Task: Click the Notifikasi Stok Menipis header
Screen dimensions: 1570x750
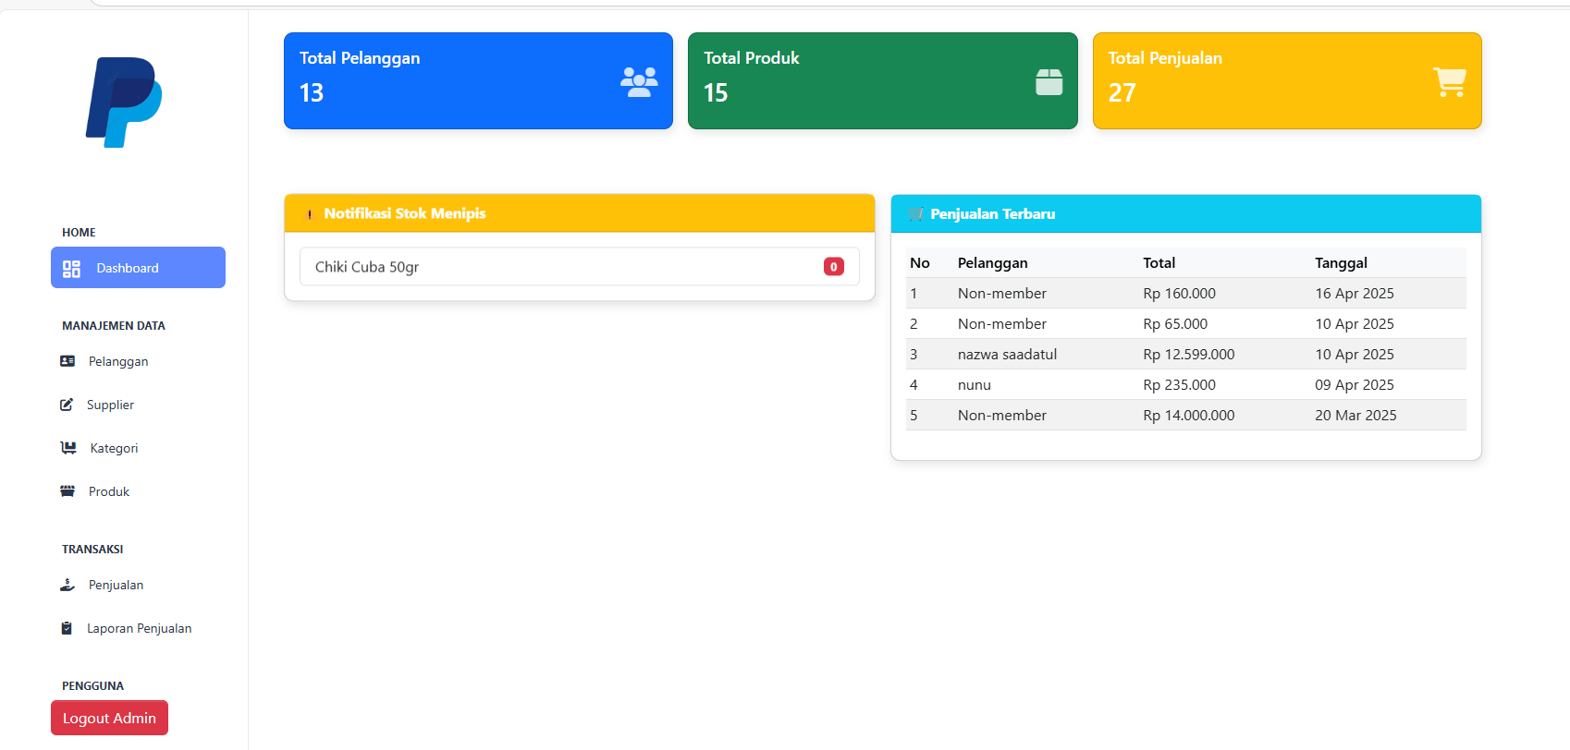Action: 579,213
